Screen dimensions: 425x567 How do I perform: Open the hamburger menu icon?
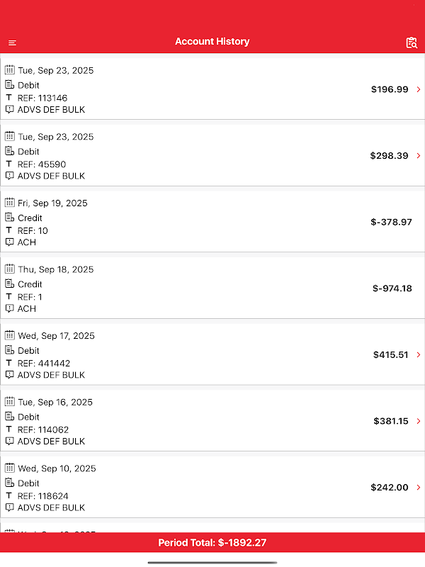click(12, 43)
